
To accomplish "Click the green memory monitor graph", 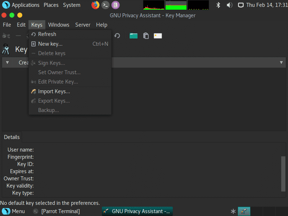I will tap(176, 5).
